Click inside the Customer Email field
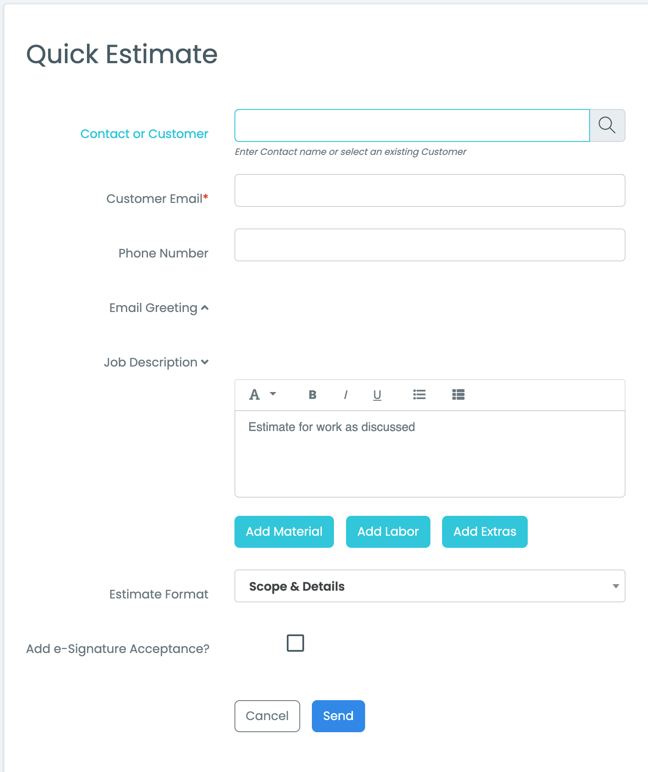This screenshot has height=772, width=648. pos(430,190)
